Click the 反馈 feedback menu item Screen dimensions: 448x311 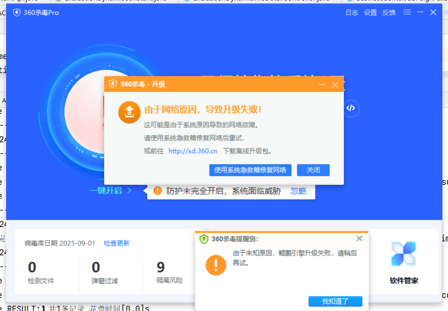389,13
